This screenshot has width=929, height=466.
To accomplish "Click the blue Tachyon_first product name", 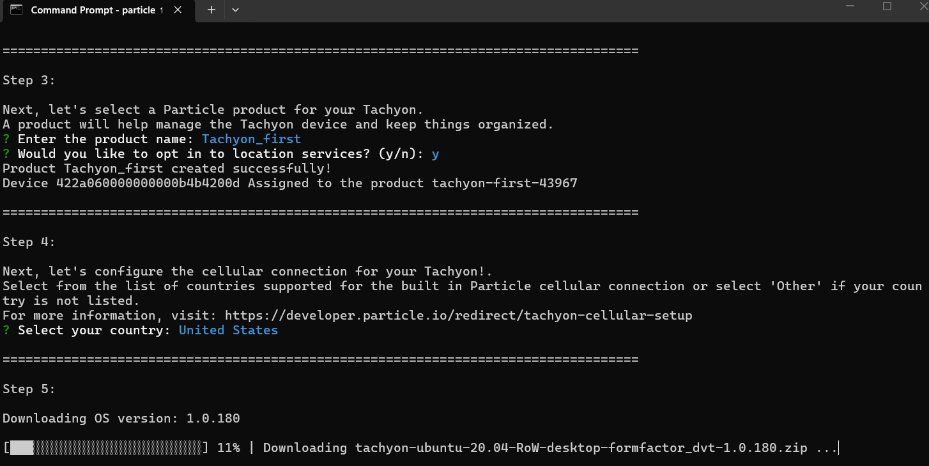I will 251,139.
